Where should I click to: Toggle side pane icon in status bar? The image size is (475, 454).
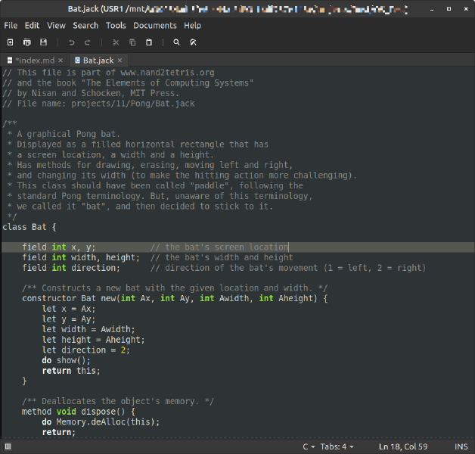point(8,446)
